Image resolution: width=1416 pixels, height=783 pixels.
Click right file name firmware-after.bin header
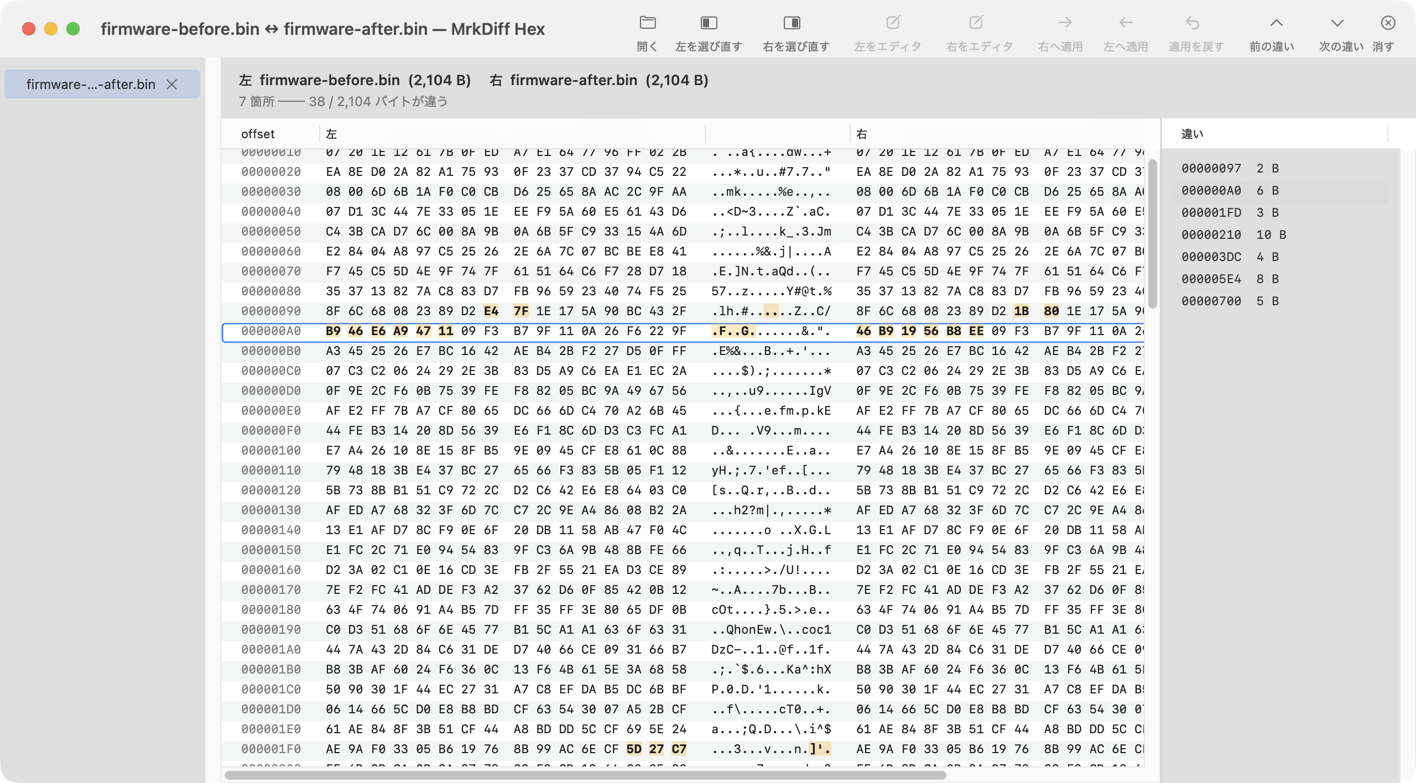pyautogui.click(x=574, y=80)
